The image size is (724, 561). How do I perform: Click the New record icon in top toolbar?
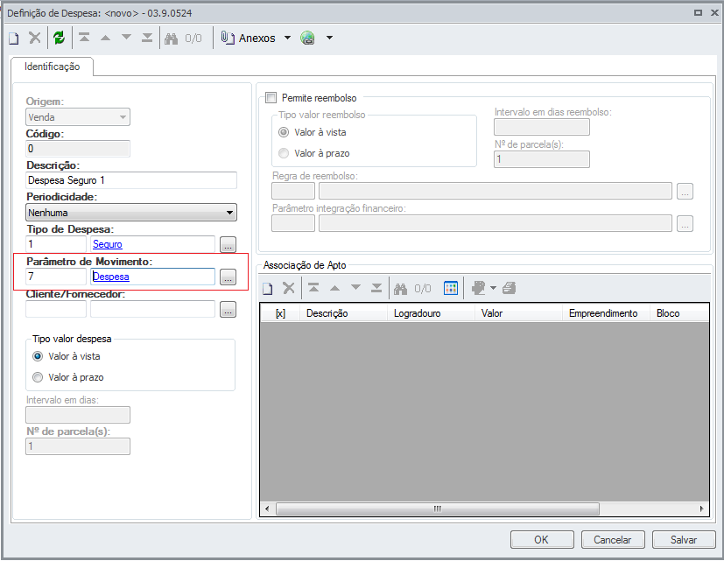pos(14,39)
